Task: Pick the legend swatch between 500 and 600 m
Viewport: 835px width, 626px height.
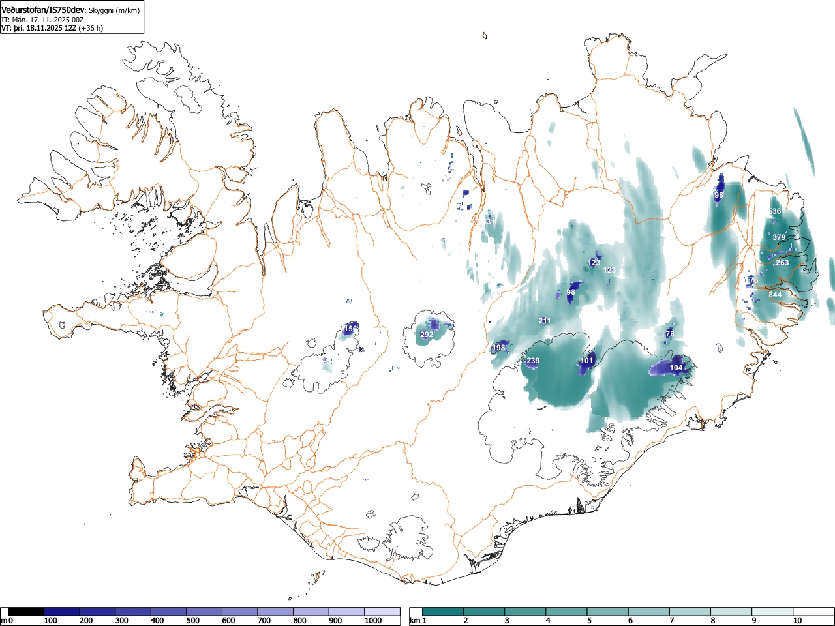Action: pyautogui.click(x=204, y=612)
